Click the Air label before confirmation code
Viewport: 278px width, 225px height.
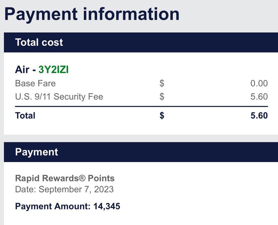22,70
